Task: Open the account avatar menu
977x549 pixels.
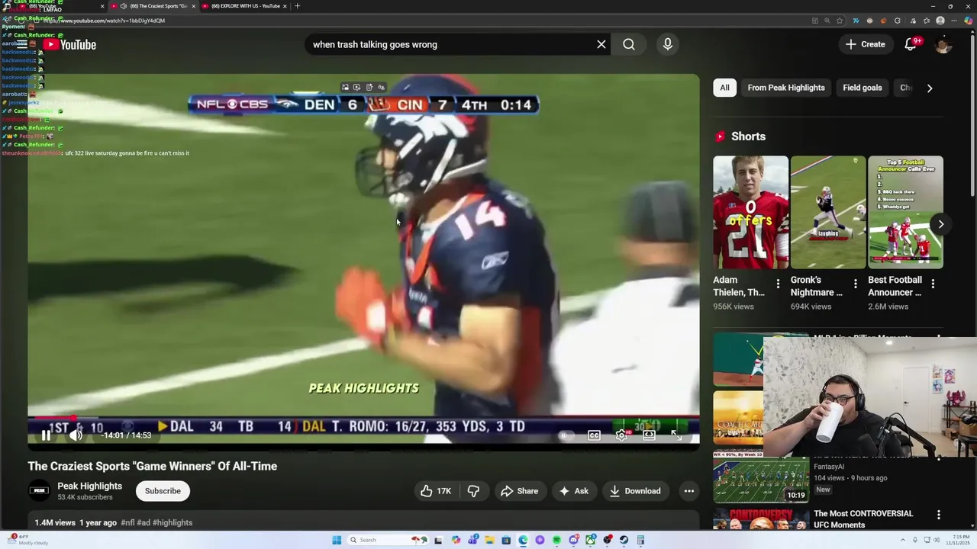Action: tap(943, 45)
